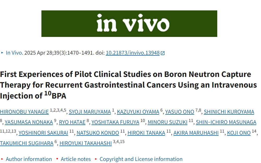Click the in vivo journal banner

tap(129, 24)
